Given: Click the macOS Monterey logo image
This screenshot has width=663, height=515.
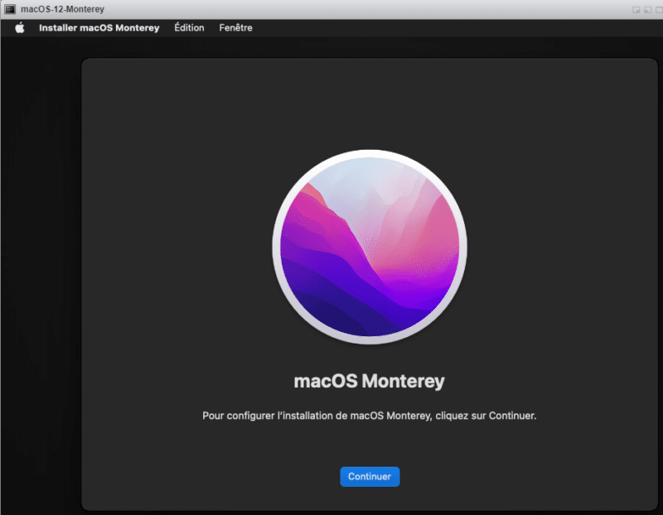Looking at the screenshot, I should (370, 247).
